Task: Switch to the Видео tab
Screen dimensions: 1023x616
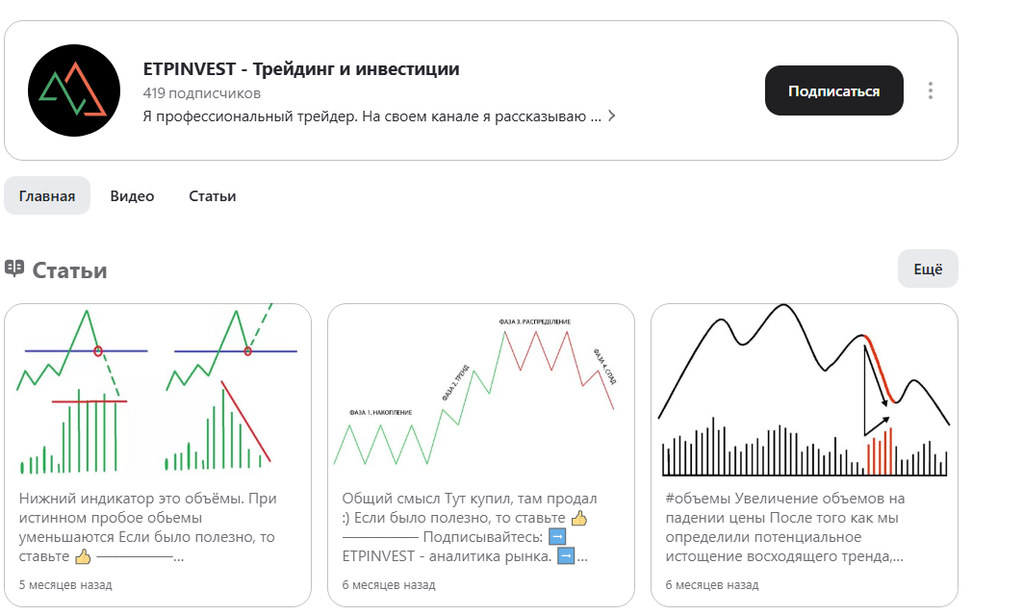Action: click(130, 194)
